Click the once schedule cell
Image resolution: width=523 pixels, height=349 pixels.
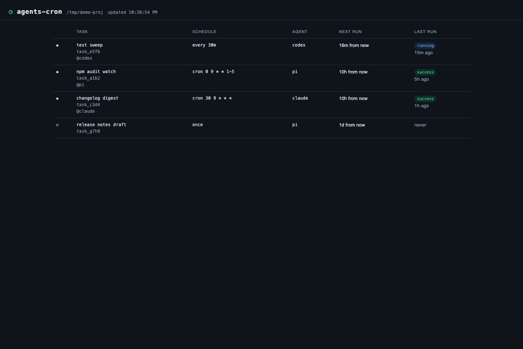click(x=198, y=125)
